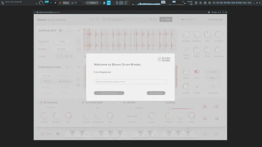Select the Dynamics tab in Phrase Player
Screen dimensions: 262x147
[x=65, y=81]
